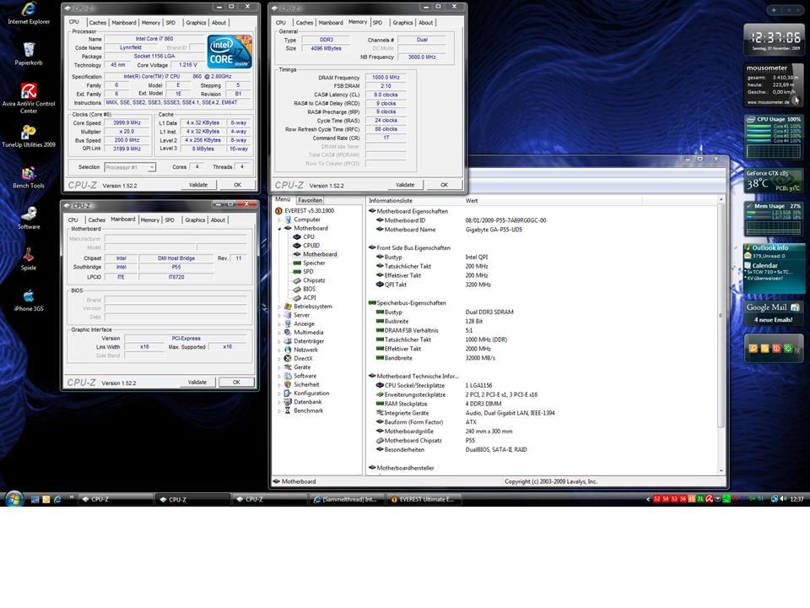Expand the Multimedia node arrow
This screenshot has width=810, height=608.
click(x=279, y=333)
